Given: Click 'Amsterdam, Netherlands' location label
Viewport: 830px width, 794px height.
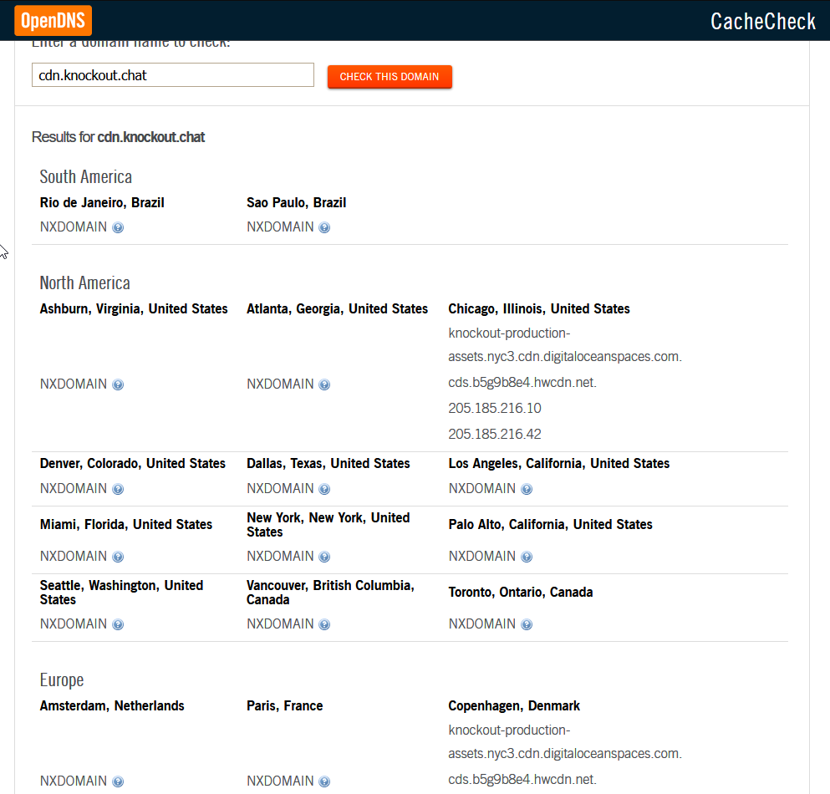Looking at the screenshot, I should (x=112, y=706).
